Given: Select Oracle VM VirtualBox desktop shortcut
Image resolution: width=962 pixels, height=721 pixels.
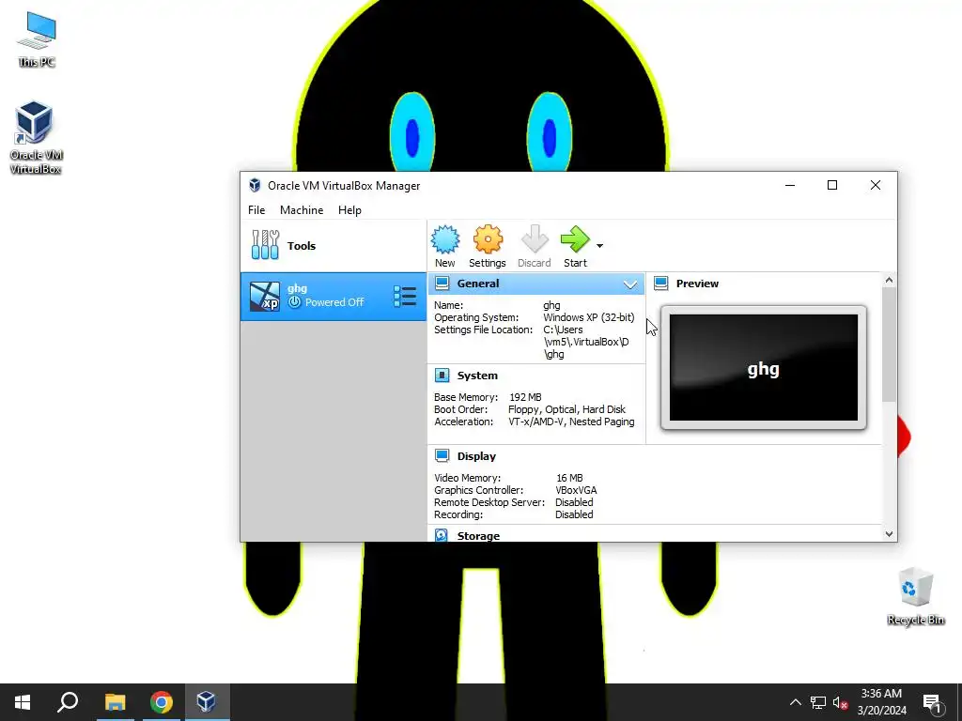Looking at the screenshot, I should coord(36,138).
